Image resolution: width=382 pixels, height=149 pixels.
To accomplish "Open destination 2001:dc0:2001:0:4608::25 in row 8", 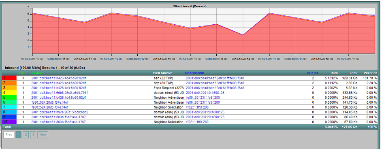I will (x=205, y=112).
